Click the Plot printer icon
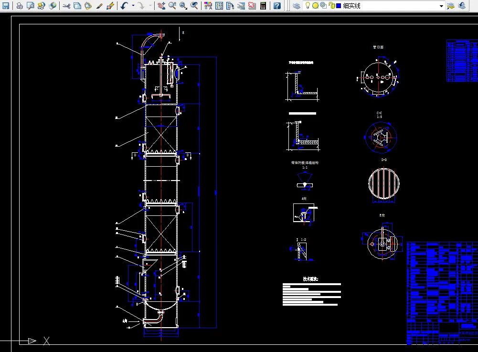 (20, 5)
